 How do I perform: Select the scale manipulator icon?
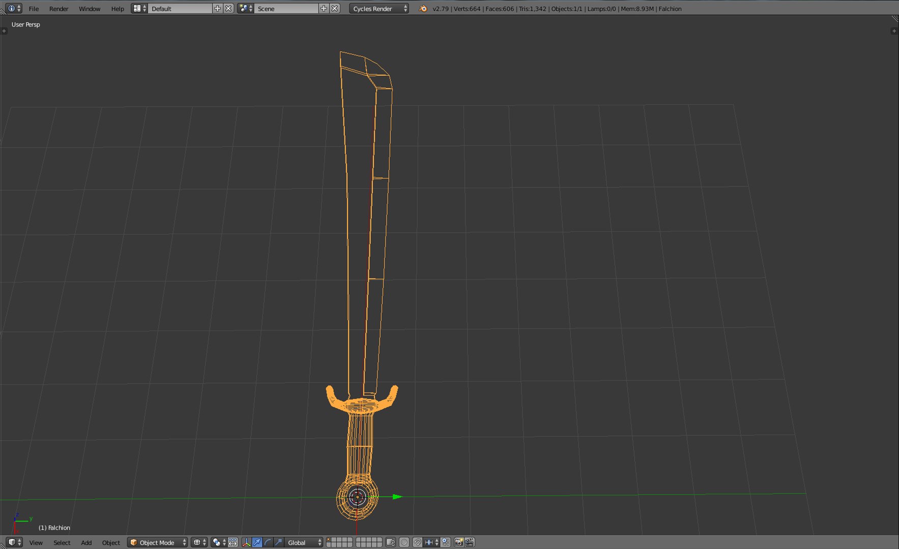(279, 542)
